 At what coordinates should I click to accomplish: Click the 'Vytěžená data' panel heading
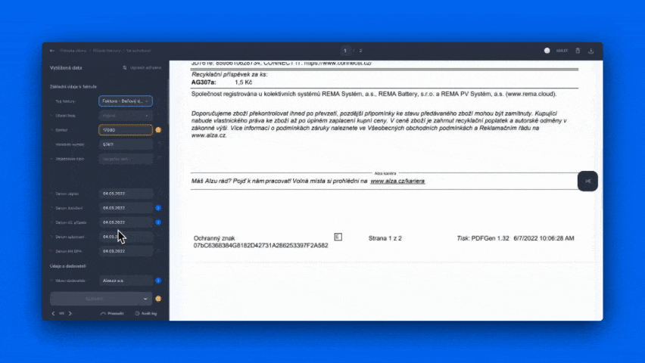(x=66, y=68)
